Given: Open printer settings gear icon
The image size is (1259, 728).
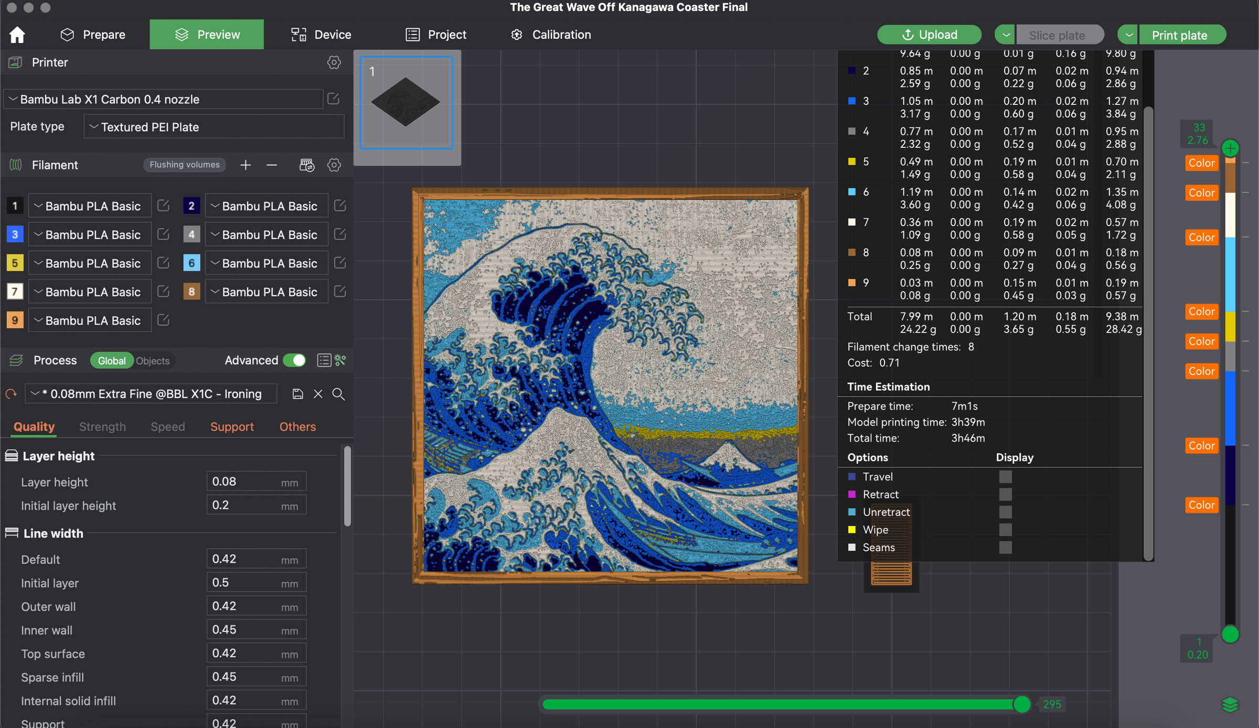Looking at the screenshot, I should [x=334, y=62].
